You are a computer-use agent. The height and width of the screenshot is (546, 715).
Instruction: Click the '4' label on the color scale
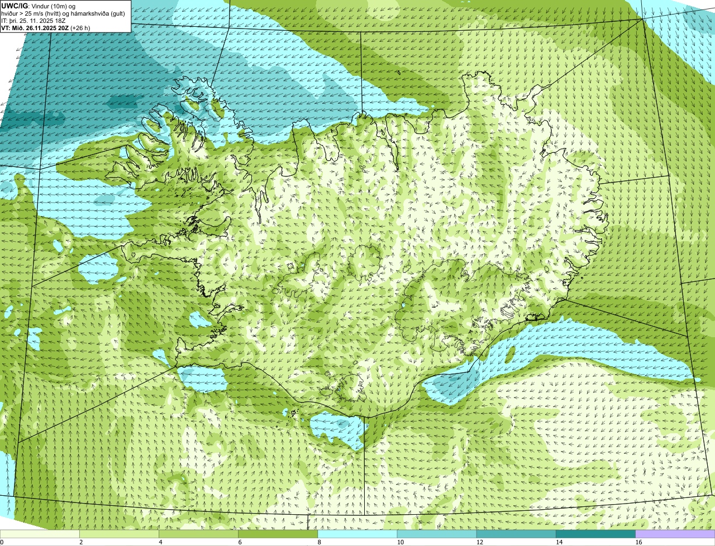[160, 542]
